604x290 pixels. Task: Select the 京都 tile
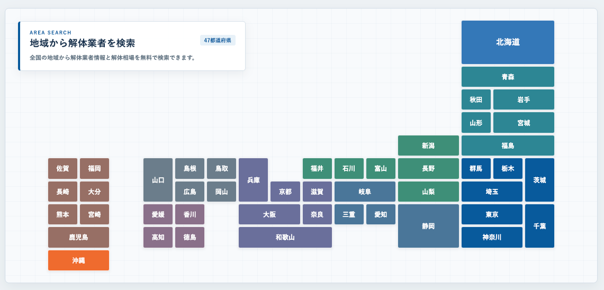pos(285,192)
